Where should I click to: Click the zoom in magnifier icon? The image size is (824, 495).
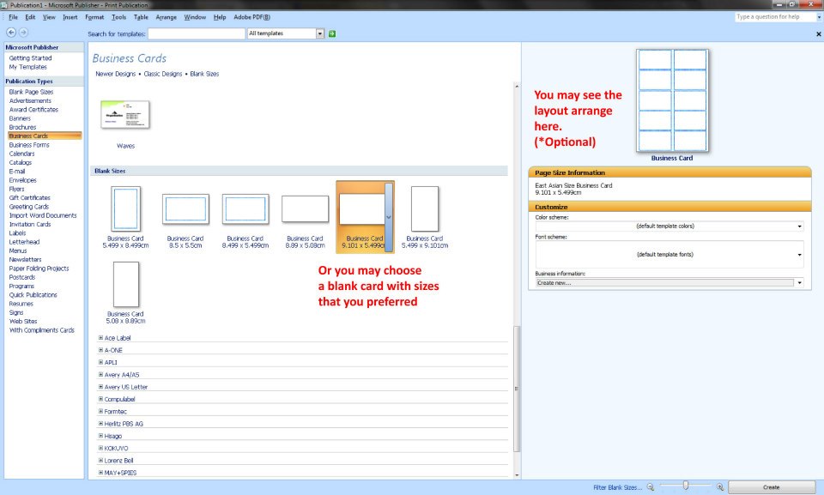720,487
